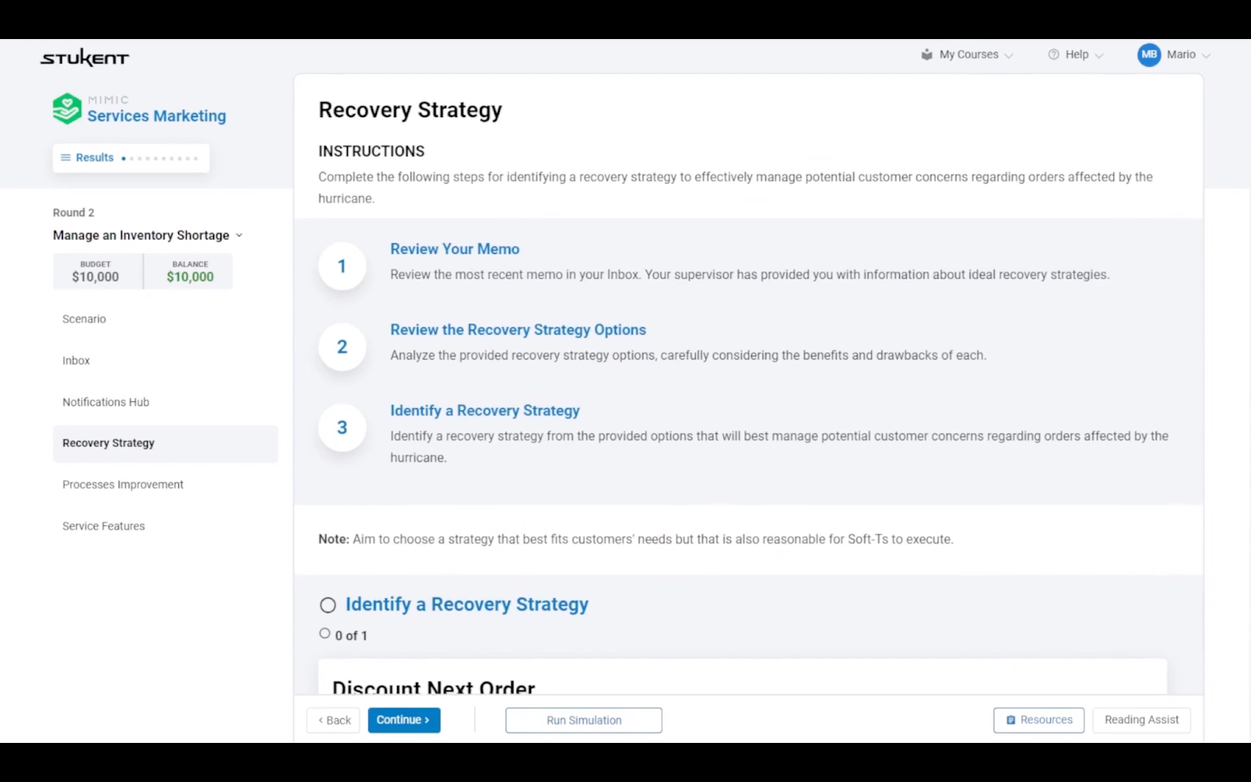This screenshot has height=782, width=1251.
Task: Click the step 3 Identify a Recovery Strategy link
Action: point(485,411)
